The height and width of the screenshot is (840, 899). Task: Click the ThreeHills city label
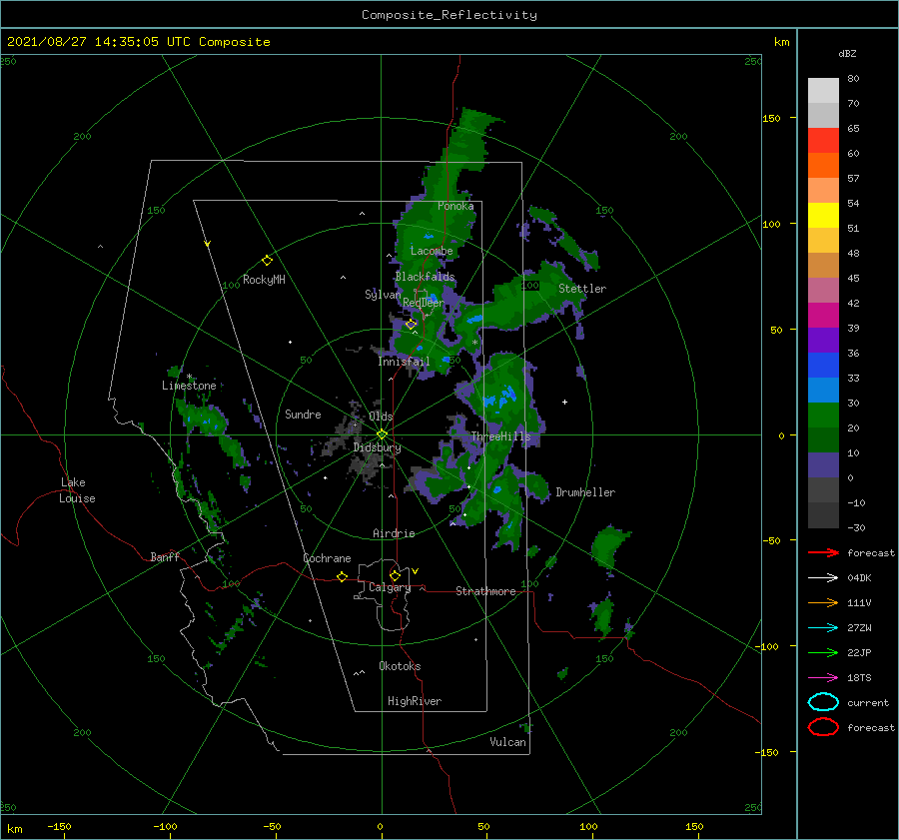pos(501,436)
